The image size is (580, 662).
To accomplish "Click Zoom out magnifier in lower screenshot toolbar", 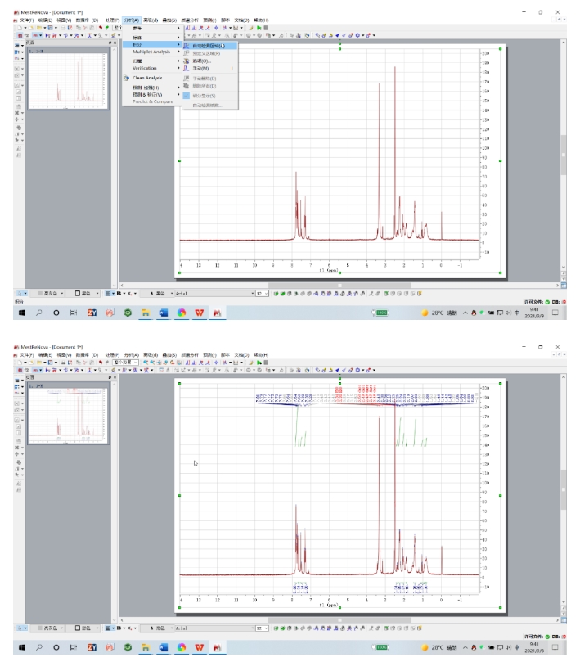I will pyautogui.click(x=152, y=363).
